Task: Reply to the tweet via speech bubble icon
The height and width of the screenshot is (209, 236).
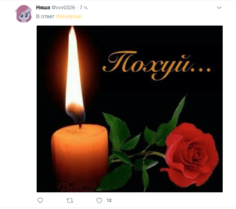Action: click(40, 200)
